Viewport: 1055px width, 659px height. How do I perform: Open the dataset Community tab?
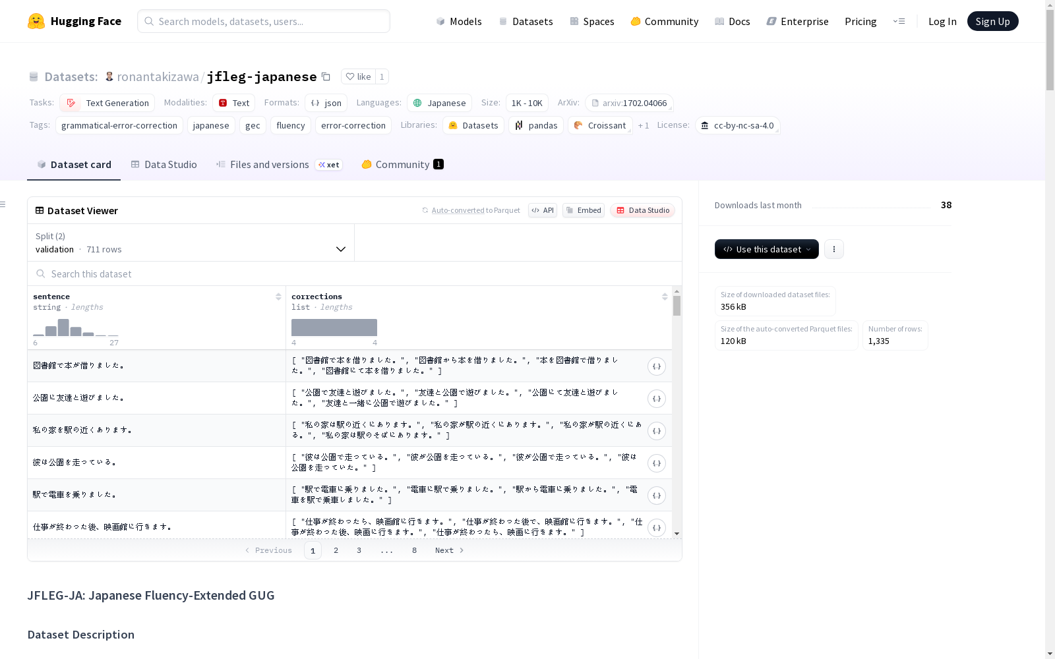point(402,165)
